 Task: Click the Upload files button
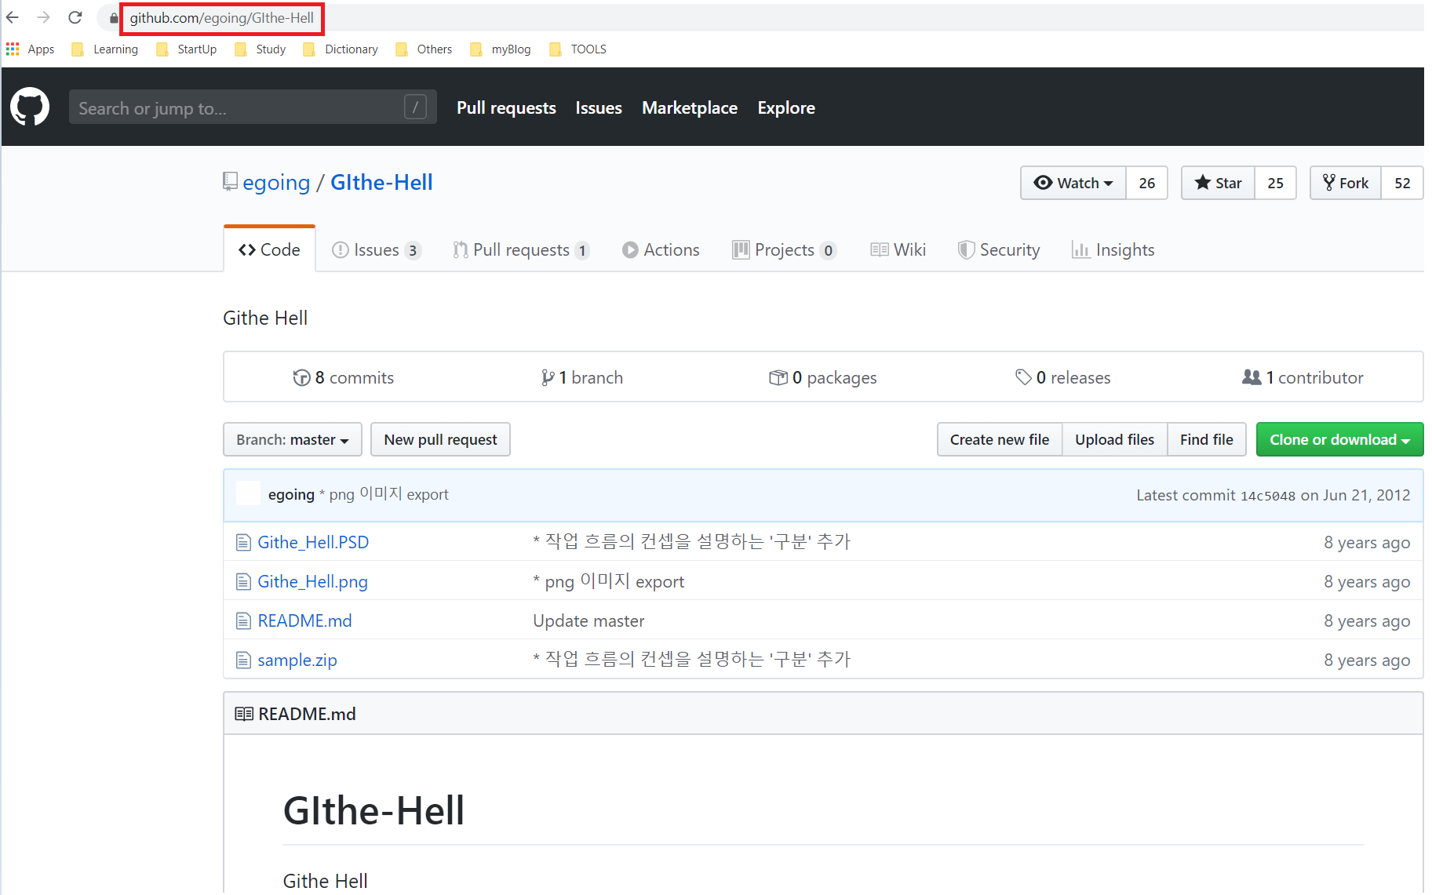point(1114,439)
